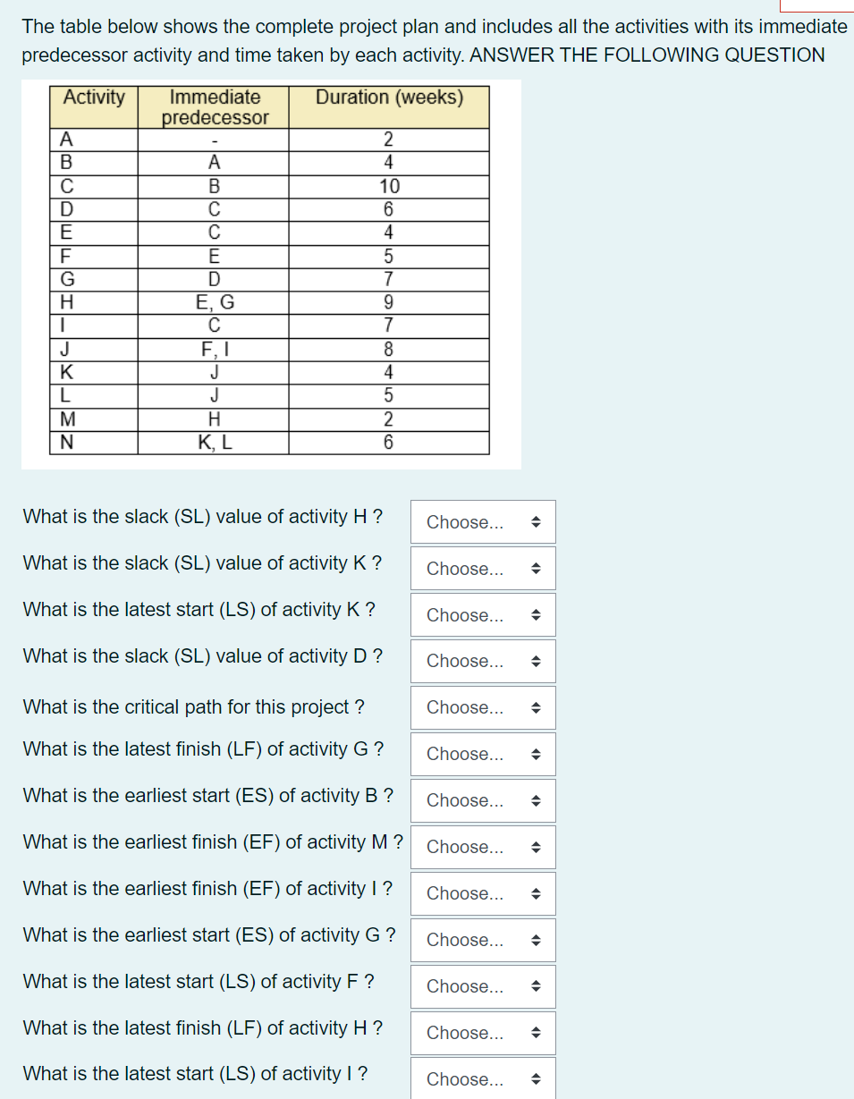
Task: Open the earliest finish dropdown for activity M
Action: [x=483, y=847]
